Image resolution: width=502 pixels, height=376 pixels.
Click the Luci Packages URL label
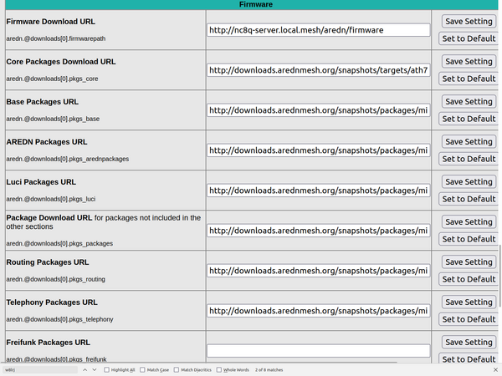point(41,182)
